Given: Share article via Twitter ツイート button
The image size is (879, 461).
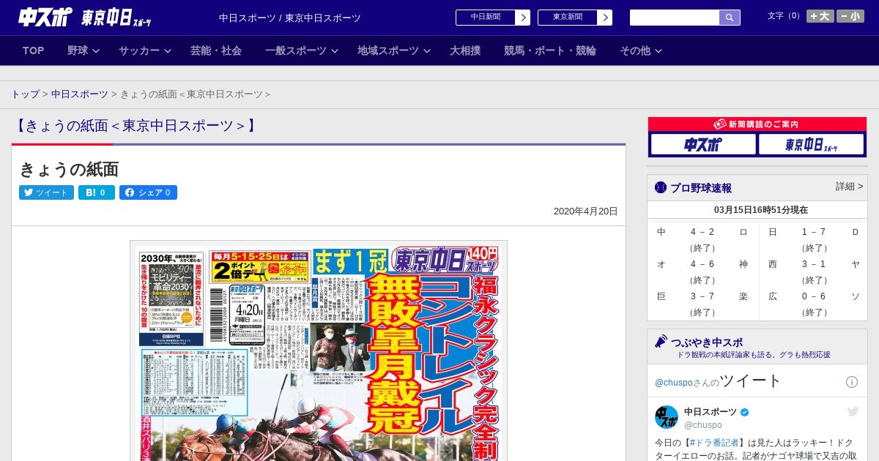Looking at the screenshot, I should click(46, 192).
